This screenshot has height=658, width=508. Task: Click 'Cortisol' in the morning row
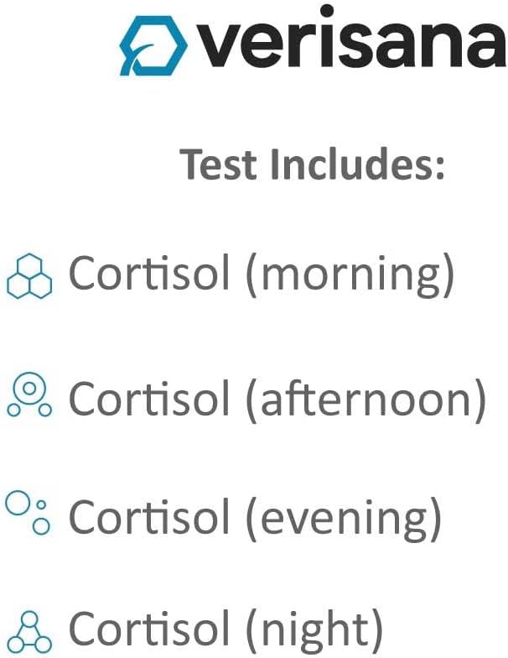tap(148, 274)
